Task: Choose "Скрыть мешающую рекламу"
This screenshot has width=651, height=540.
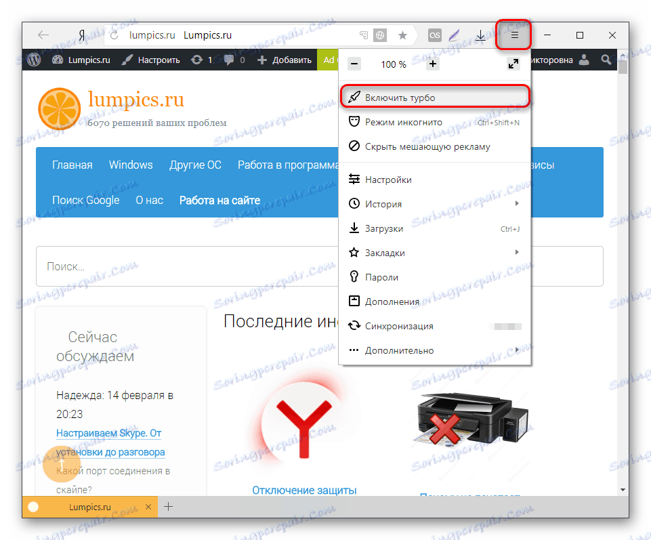Action: pyautogui.click(x=435, y=146)
